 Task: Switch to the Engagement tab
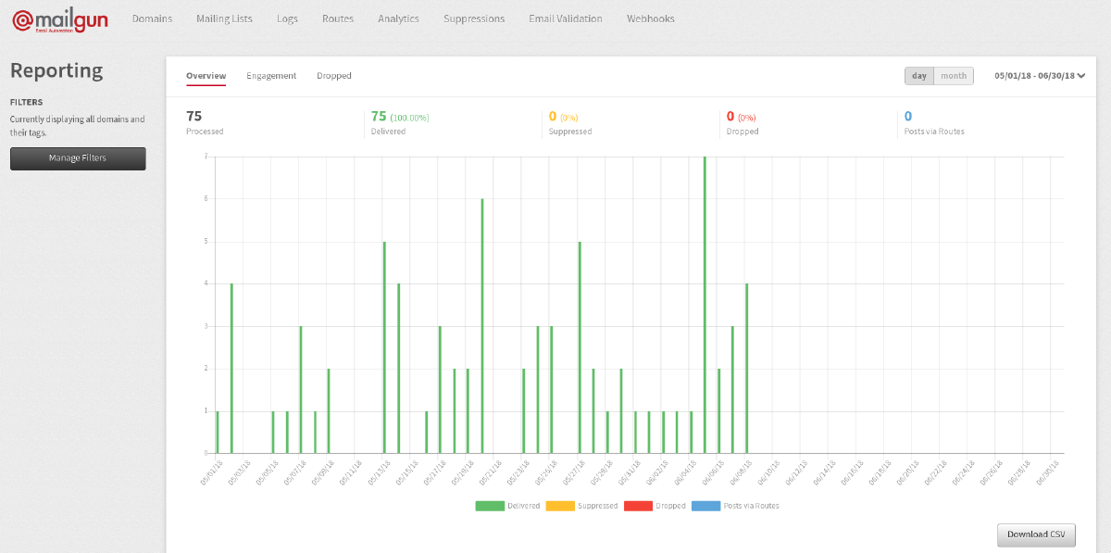(x=271, y=76)
